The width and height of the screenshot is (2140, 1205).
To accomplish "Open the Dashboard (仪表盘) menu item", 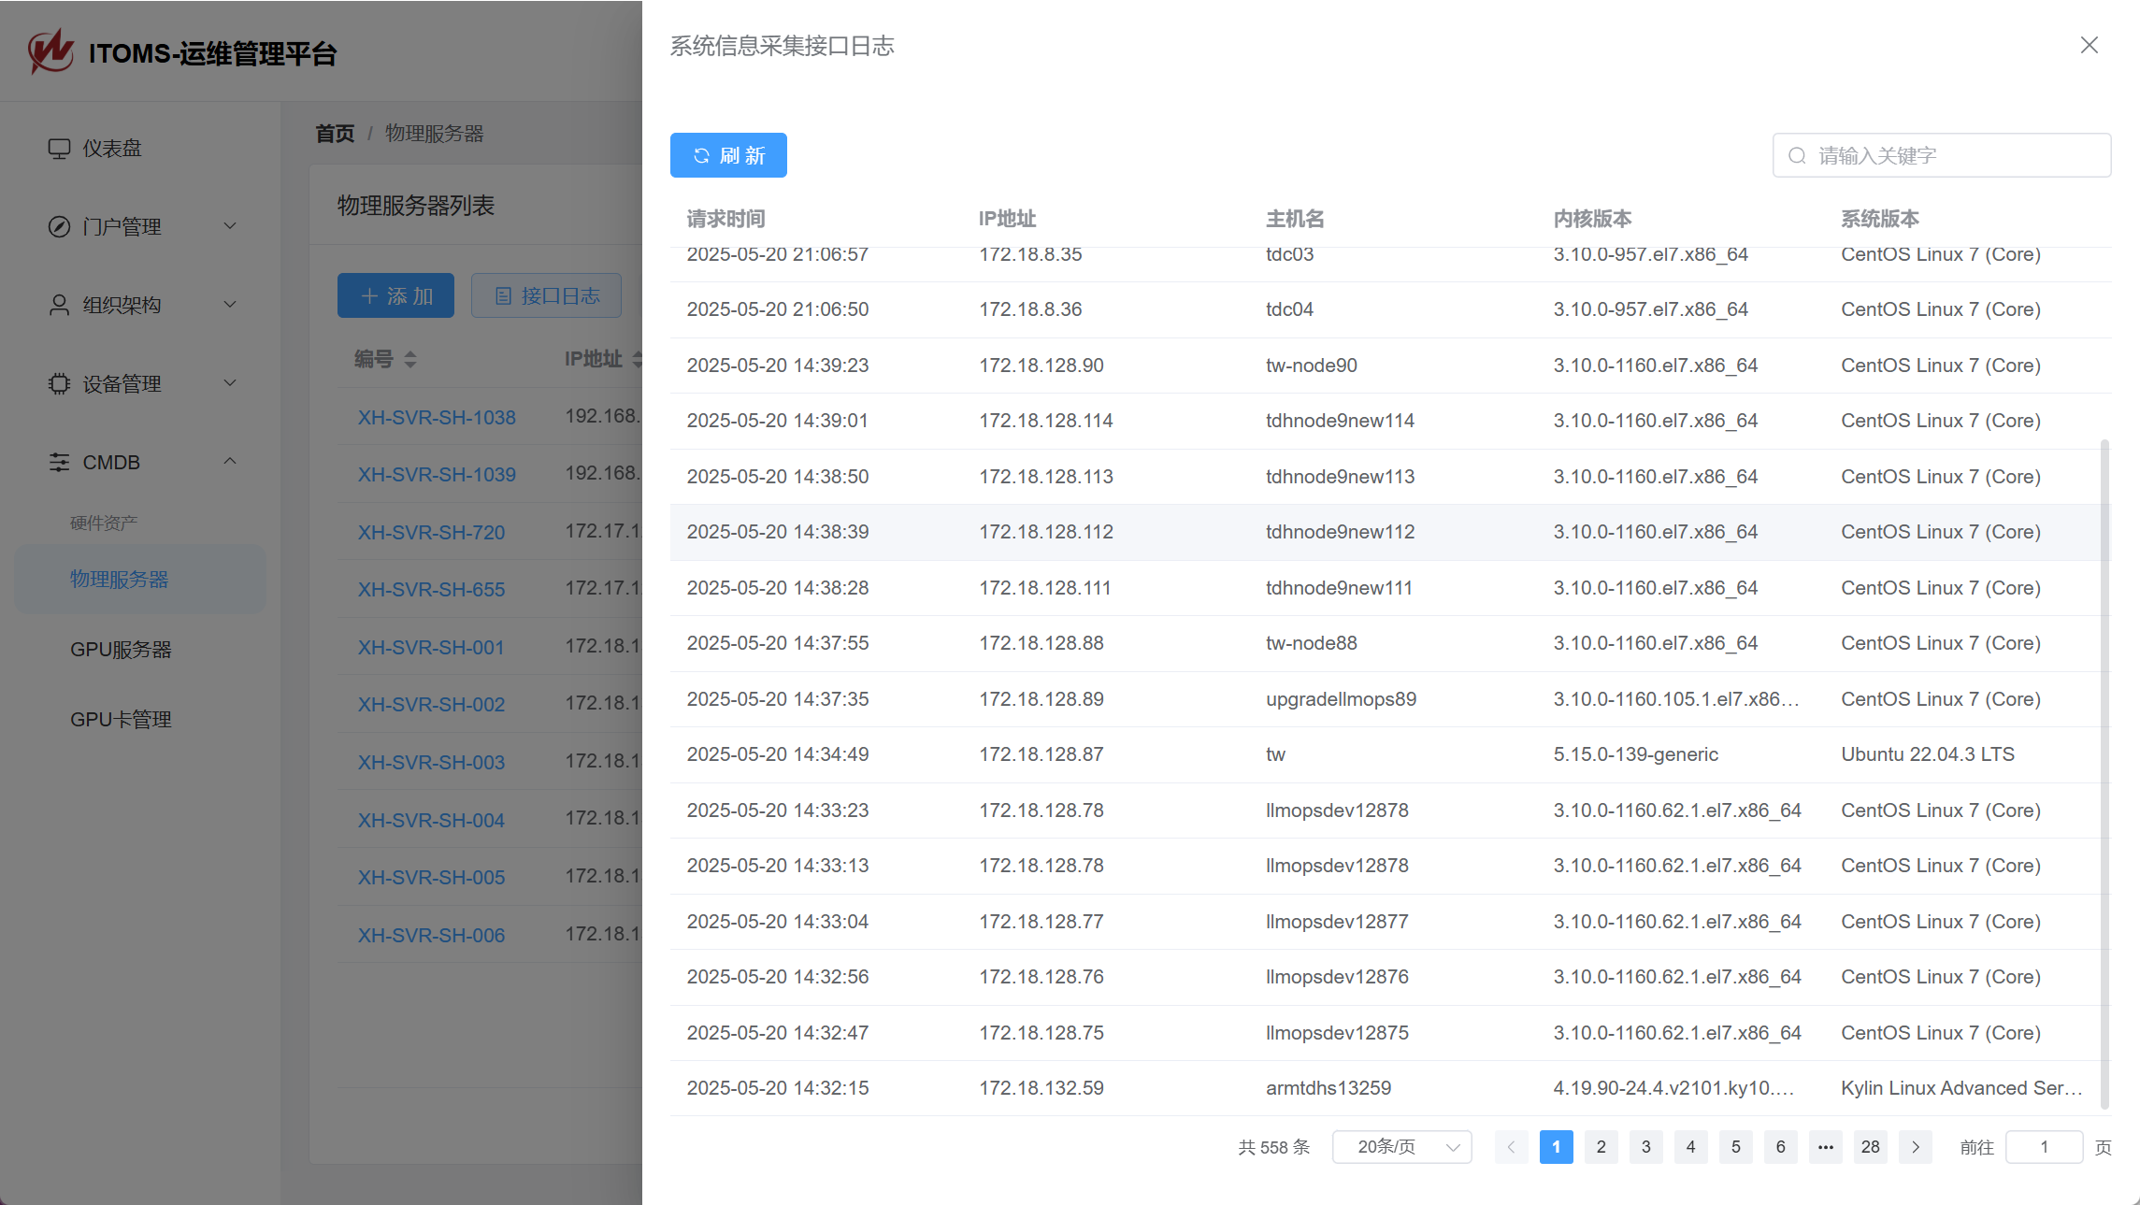I will [140, 148].
